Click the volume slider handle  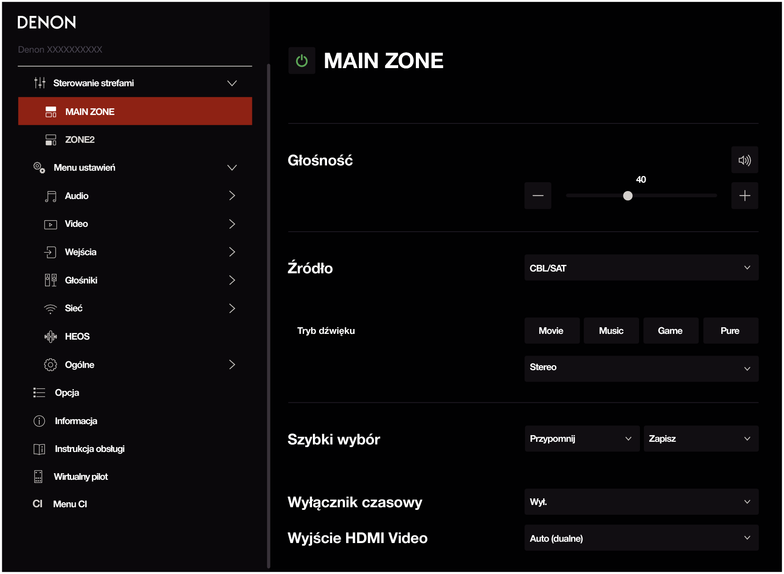point(628,196)
